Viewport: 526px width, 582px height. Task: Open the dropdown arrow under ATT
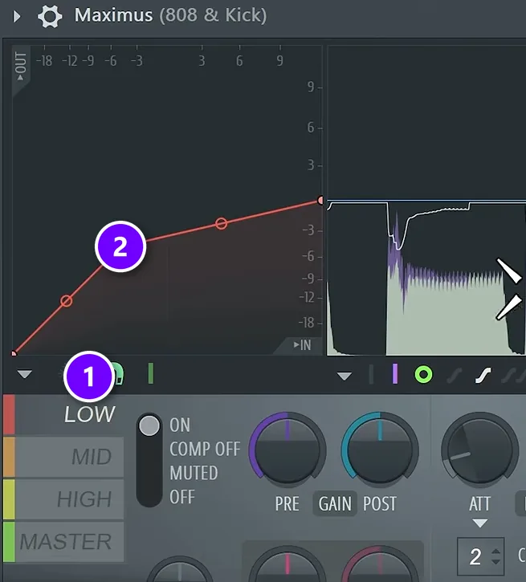tap(480, 523)
